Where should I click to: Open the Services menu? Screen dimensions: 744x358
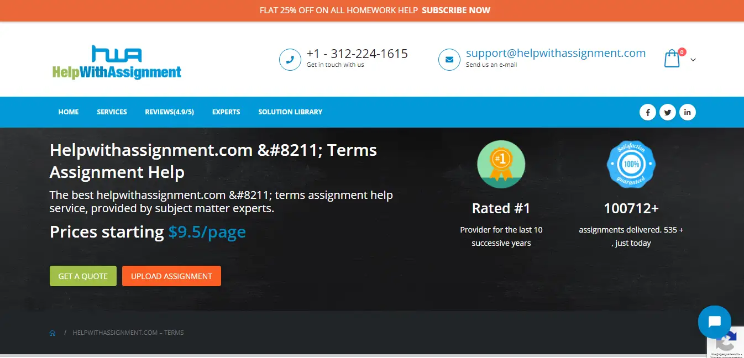tap(112, 112)
